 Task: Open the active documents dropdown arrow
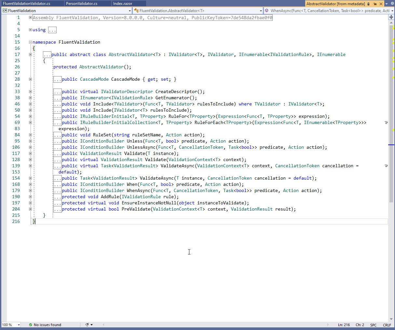click(387, 4)
